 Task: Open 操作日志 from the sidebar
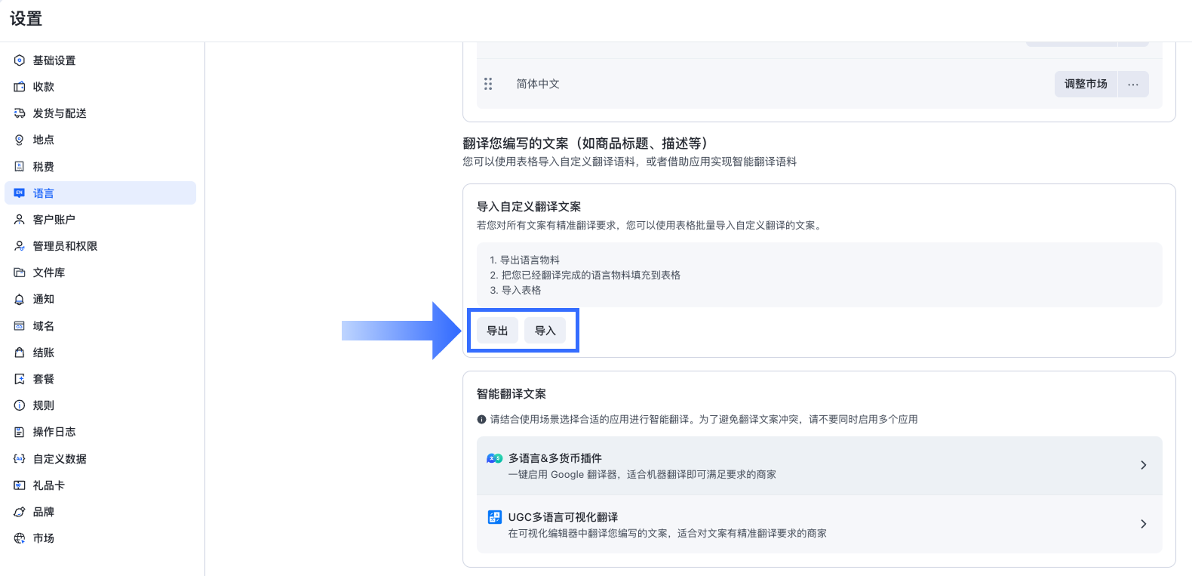[54, 432]
